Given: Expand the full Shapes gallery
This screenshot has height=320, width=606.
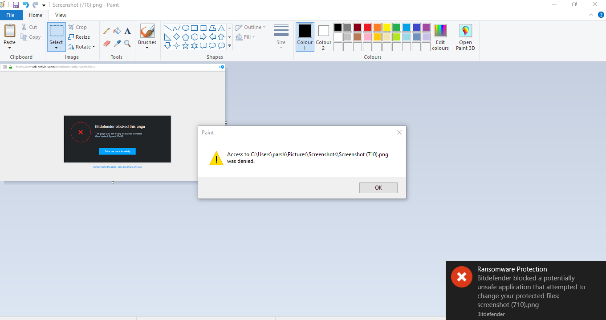Looking at the screenshot, I should [x=230, y=45].
